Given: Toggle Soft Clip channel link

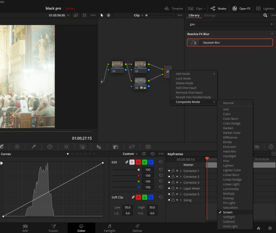Looking at the screenshot, I should tap(133, 197).
